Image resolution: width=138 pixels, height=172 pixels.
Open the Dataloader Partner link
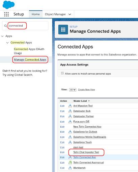83,116
